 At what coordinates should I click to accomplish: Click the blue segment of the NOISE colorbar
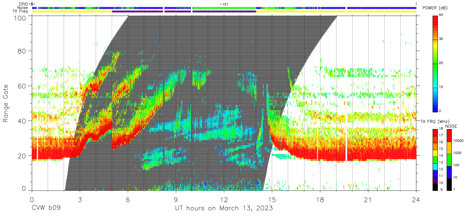[449, 172]
